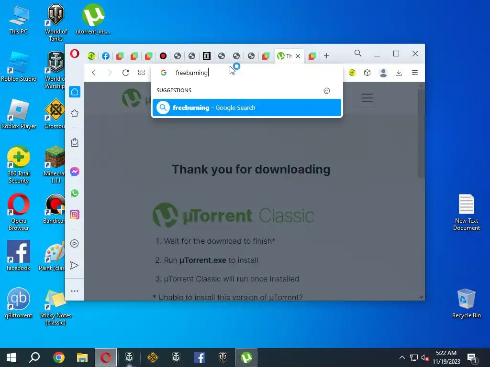
Task: Switch to the pillared building icon tab
Action: (206, 56)
